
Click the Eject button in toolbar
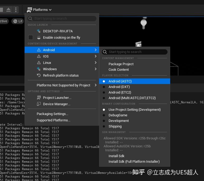8,10
